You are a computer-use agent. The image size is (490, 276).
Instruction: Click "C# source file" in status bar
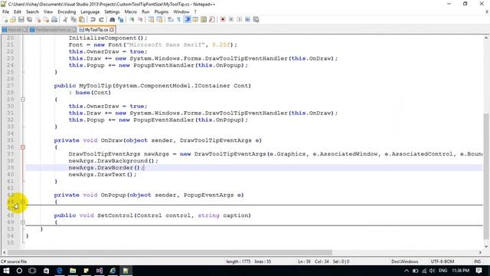pos(14,261)
